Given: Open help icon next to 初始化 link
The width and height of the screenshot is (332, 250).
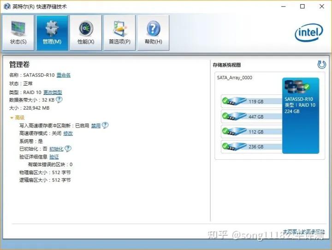Looking at the screenshot, I should tap(68, 149).
